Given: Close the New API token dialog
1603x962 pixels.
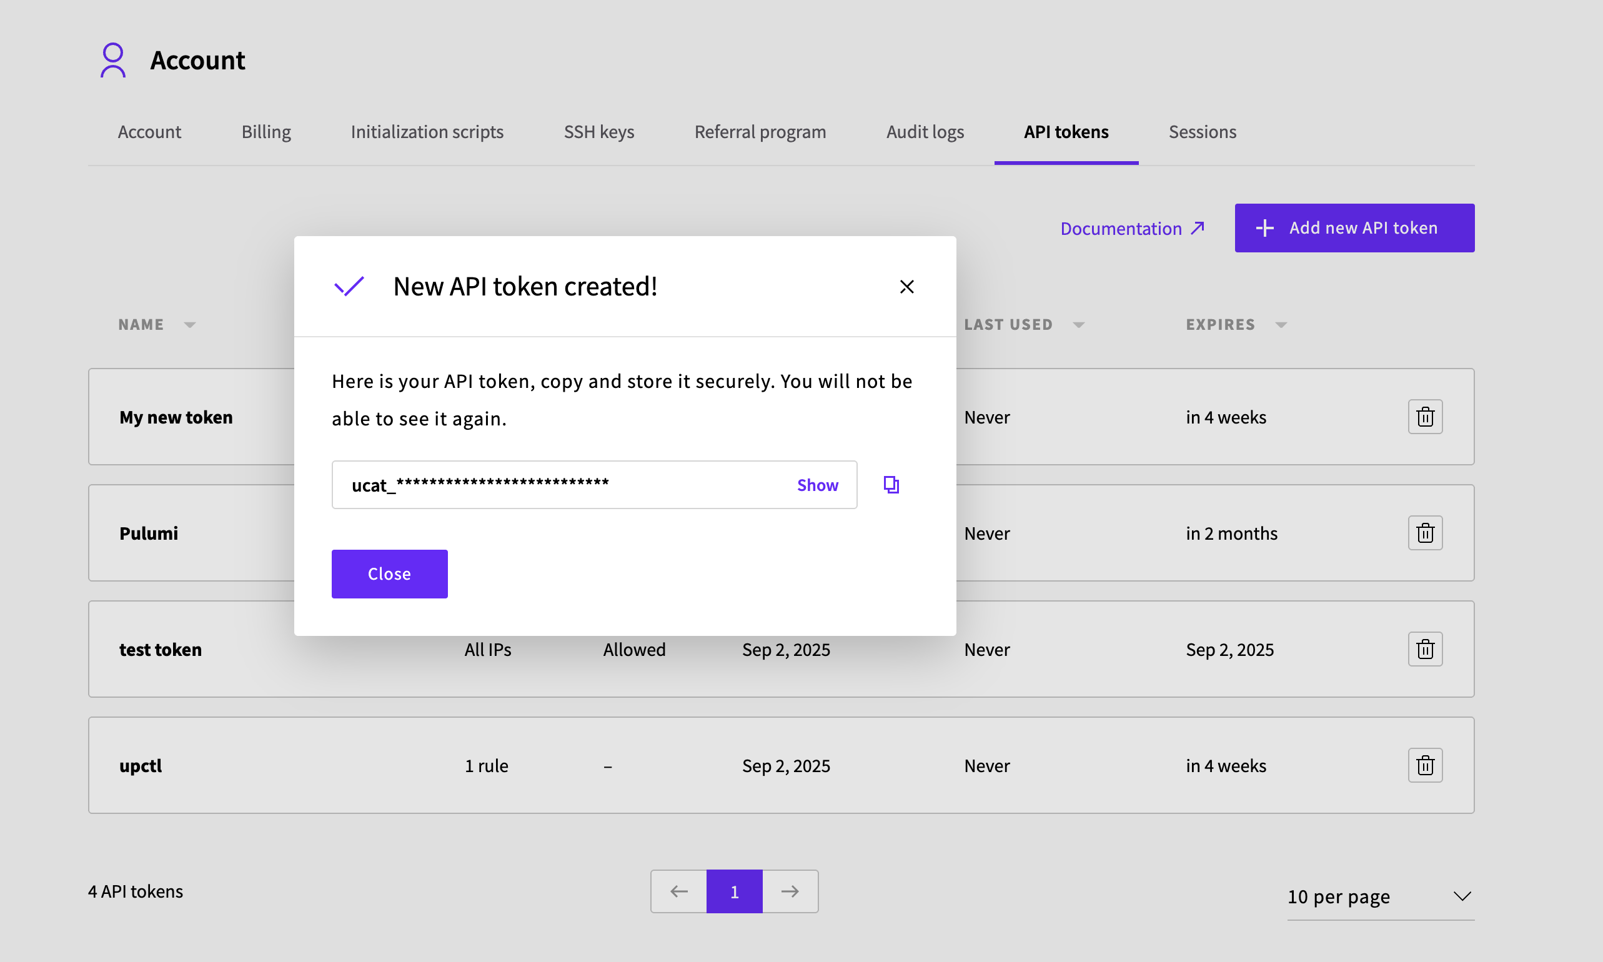Looking at the screenshot, I should pyautogui.click(x=389, y=573).
